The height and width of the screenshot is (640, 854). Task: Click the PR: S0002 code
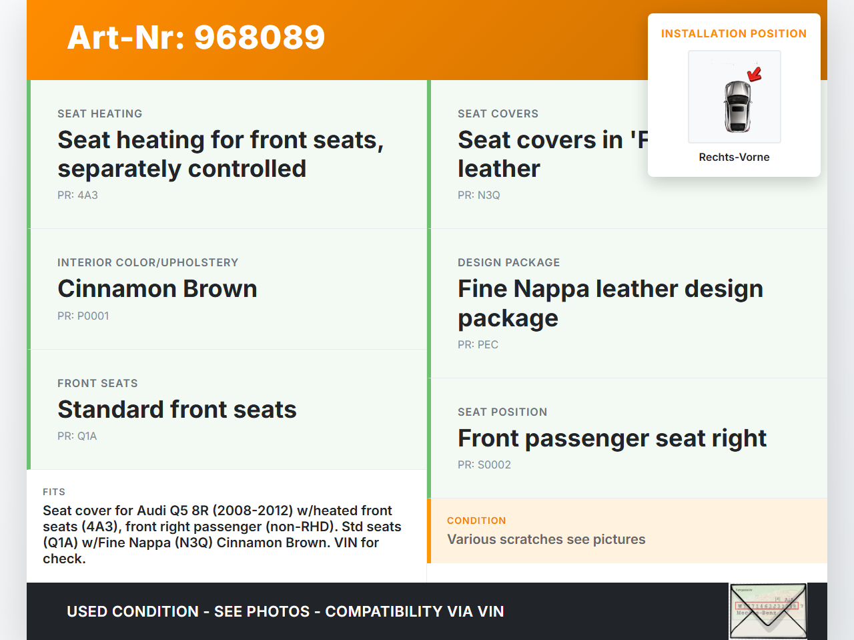coord(484,464)
